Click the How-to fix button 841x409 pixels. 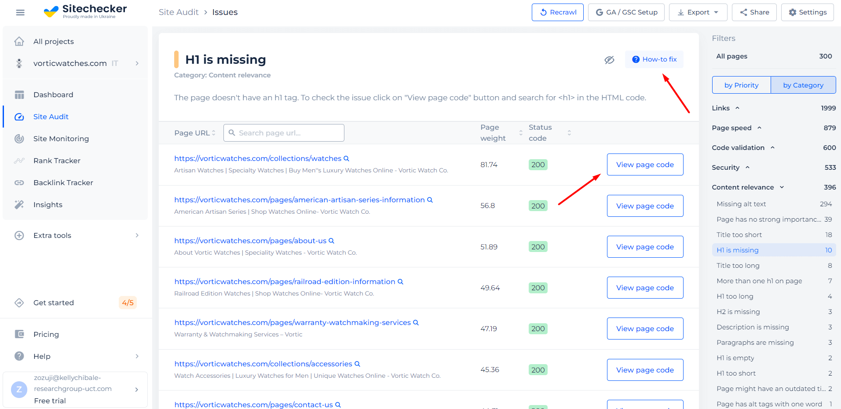coord(654,59)
